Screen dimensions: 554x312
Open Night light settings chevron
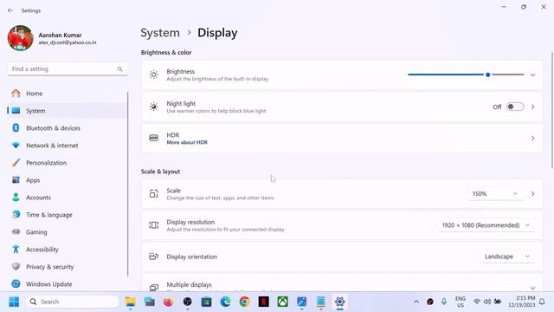532,107
